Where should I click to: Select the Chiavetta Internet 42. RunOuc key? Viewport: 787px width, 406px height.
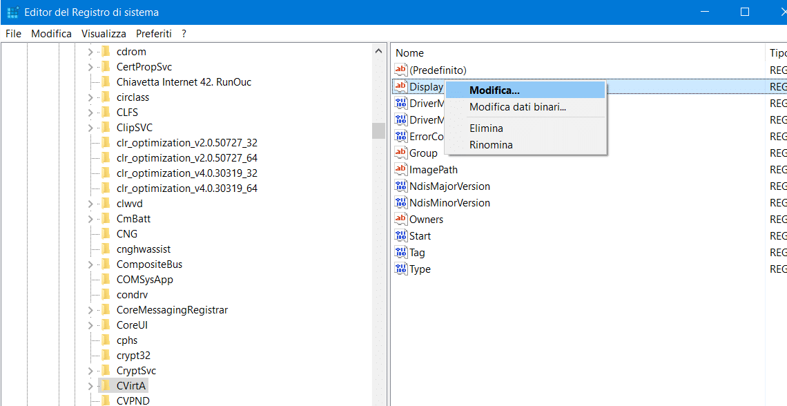pos(184,81)
